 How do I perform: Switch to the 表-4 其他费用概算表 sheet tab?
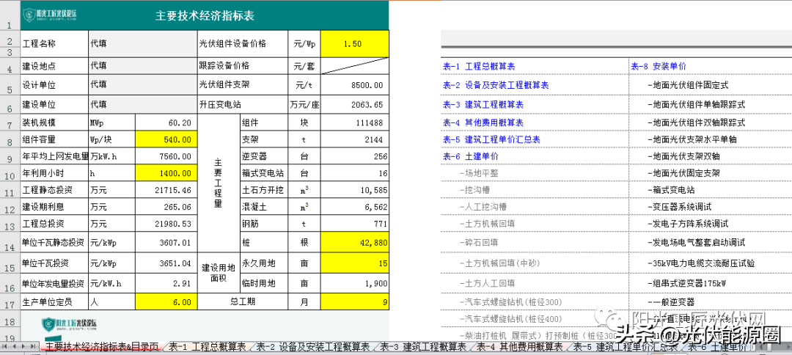click(519, 347)
